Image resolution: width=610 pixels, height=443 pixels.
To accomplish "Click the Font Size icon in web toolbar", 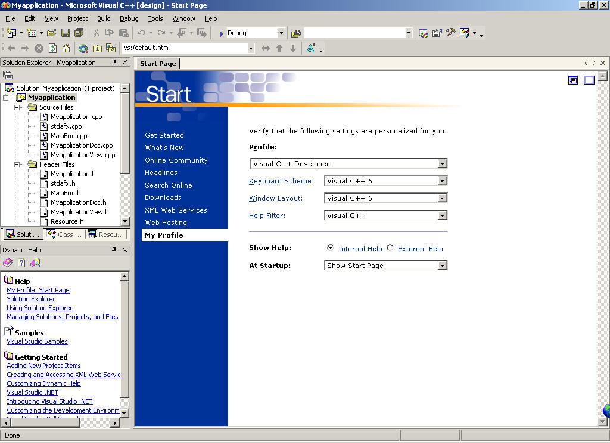I will tap(310, 48).
